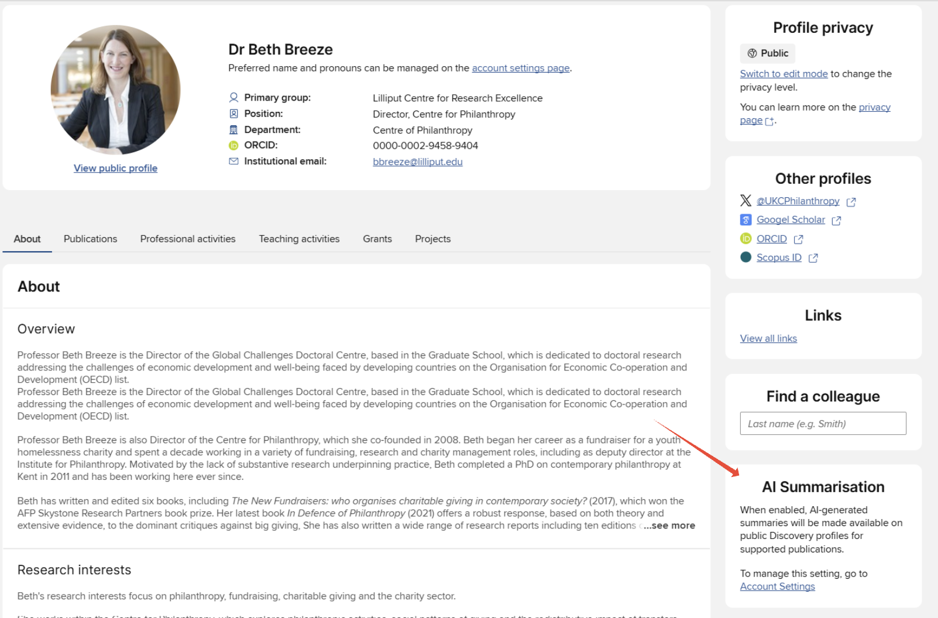Image resolution: width=938 pixels, height=618 pixels.
Task: Open the account settings page link
Action: [520, 68]
